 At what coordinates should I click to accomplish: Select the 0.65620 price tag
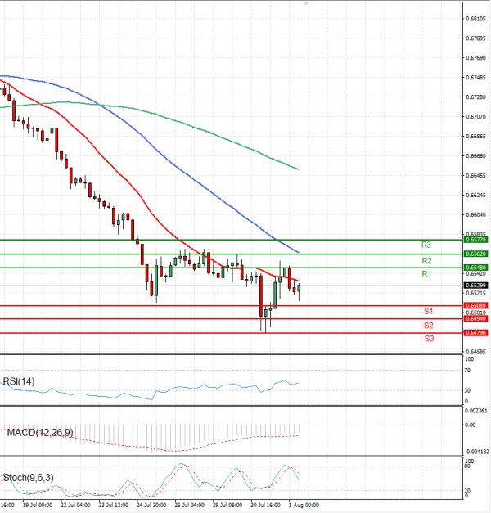(x=476, y=254)
